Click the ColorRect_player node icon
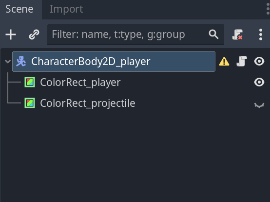270x202 pixels. 30,82
